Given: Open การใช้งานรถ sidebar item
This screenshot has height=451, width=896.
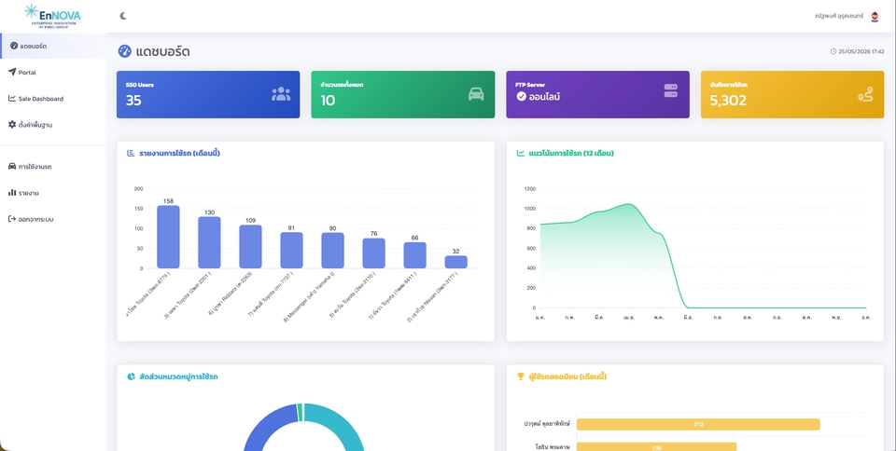Looking at the screenshot, I should point(52,167).
